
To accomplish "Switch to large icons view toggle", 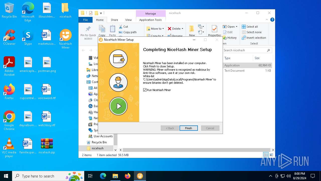I will (x=271, y=155).
